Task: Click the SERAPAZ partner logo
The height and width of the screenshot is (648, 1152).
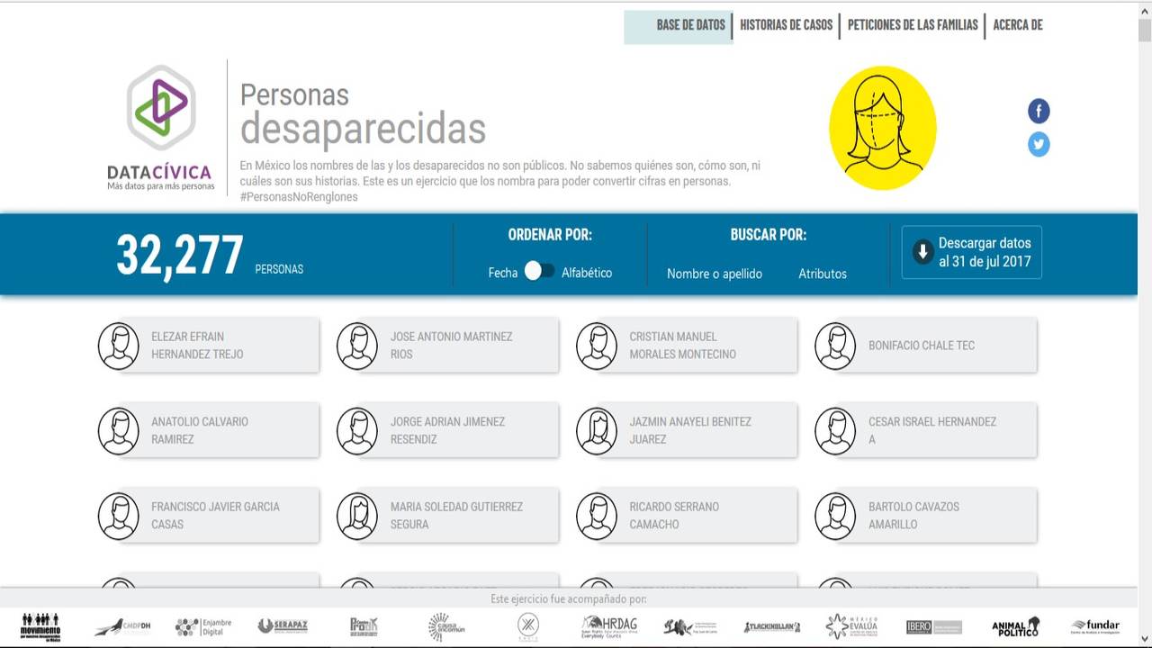Action: tap(278, 626)
